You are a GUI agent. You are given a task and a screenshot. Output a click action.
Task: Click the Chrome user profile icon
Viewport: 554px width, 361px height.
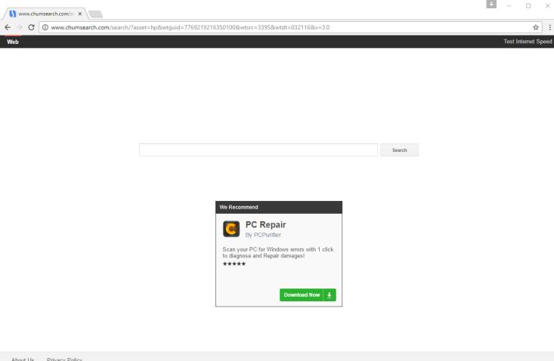tap(491, 4)
